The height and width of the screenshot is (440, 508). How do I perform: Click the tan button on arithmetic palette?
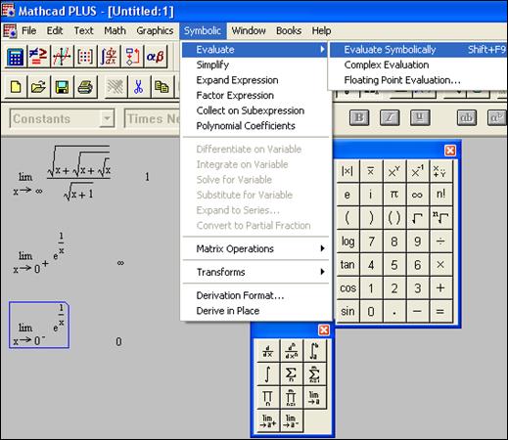[x=347, y=265]
